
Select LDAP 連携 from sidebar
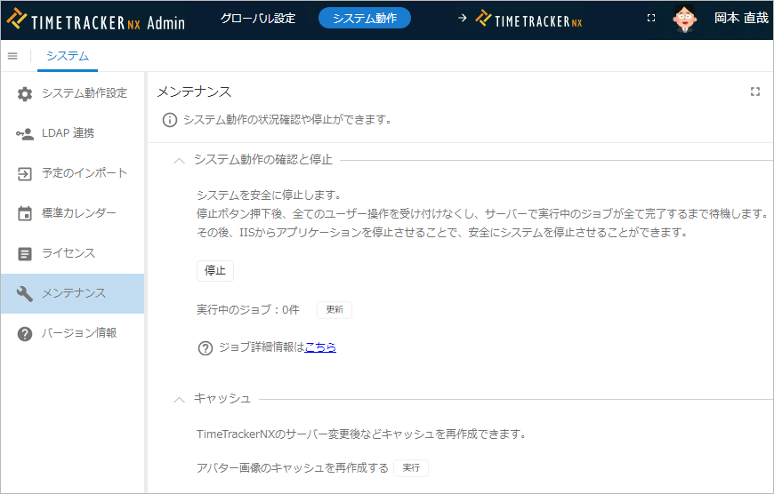coord(68,133)
